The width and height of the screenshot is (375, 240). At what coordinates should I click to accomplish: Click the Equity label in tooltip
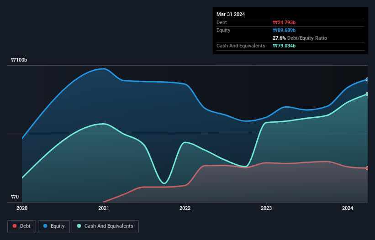[223, 30]
